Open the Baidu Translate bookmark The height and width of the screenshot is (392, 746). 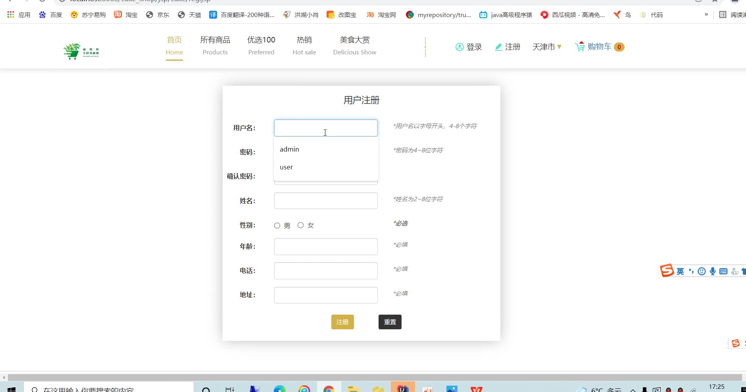click(x=242, y=15)
